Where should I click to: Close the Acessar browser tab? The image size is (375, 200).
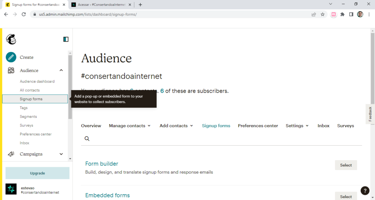pos(130,4)
